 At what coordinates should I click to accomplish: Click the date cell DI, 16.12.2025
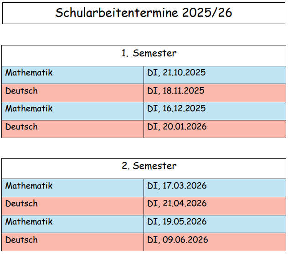coord(176,109)
